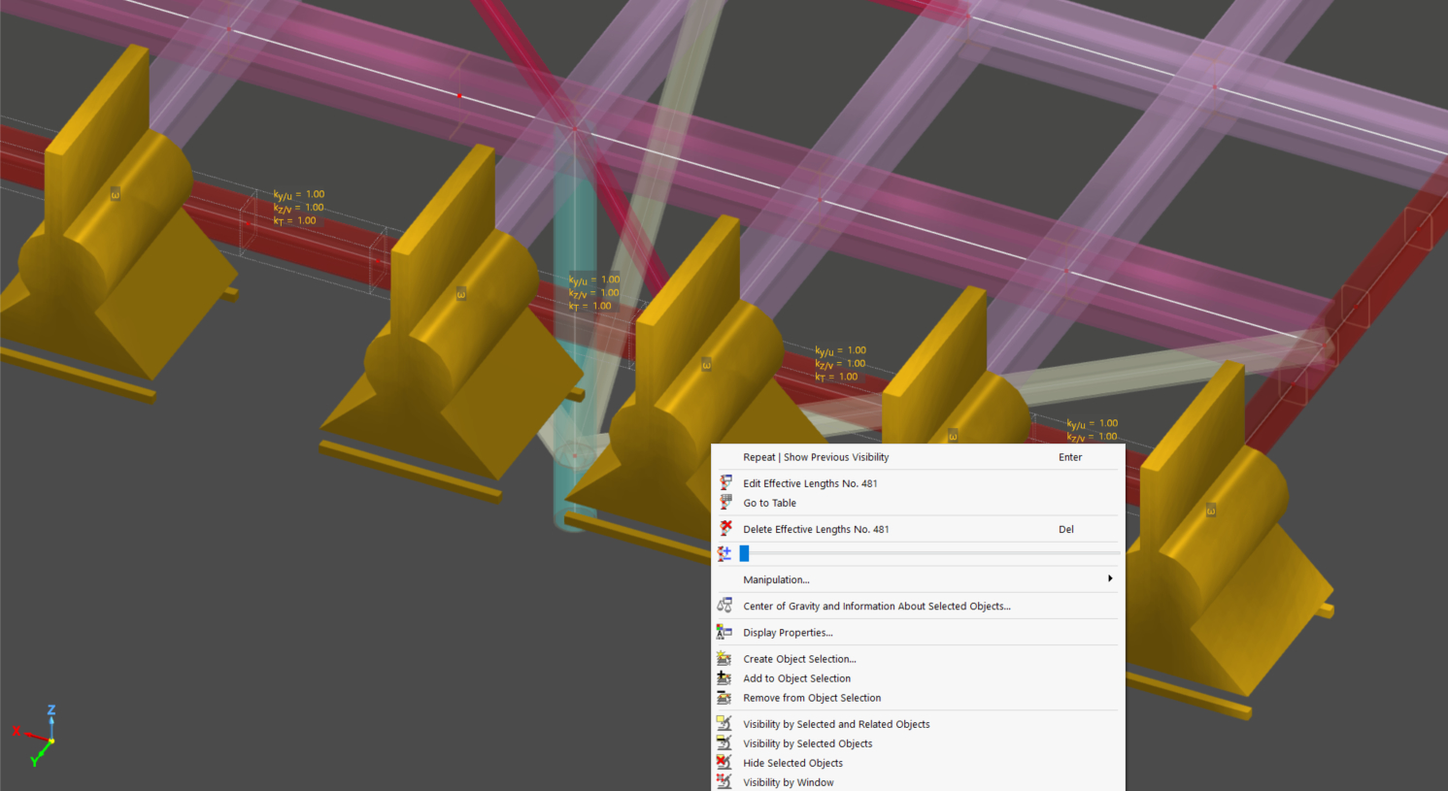Apply Visibility by Selected Objects
The width and height of the screenshot is (1448, 791).
[807, 743]
